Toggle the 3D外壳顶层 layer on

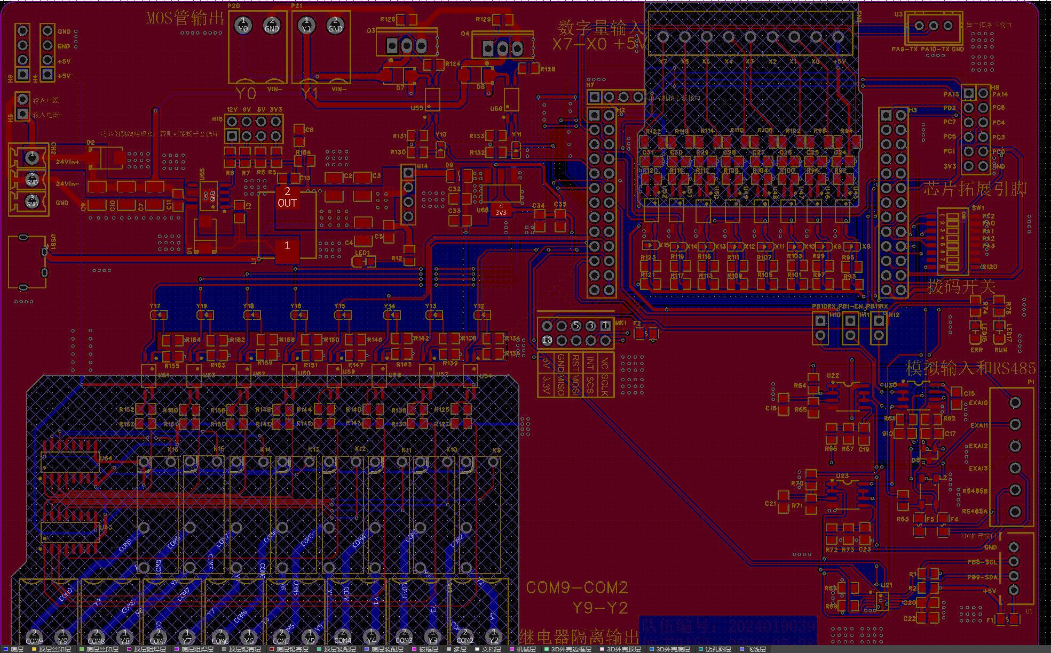click(602, 649)
